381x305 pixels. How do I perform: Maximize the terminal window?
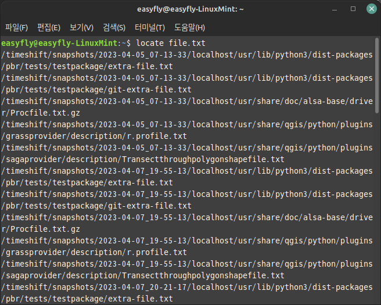[x=353, y=9]
